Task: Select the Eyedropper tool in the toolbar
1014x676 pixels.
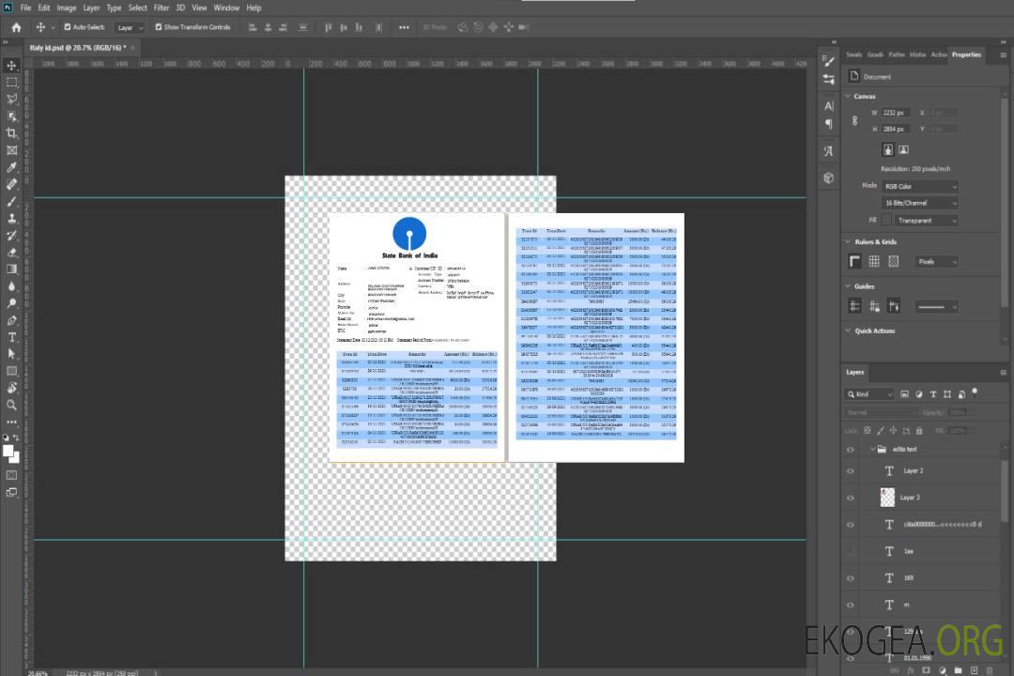Action: pyautogui.click(x=12, y=167)
